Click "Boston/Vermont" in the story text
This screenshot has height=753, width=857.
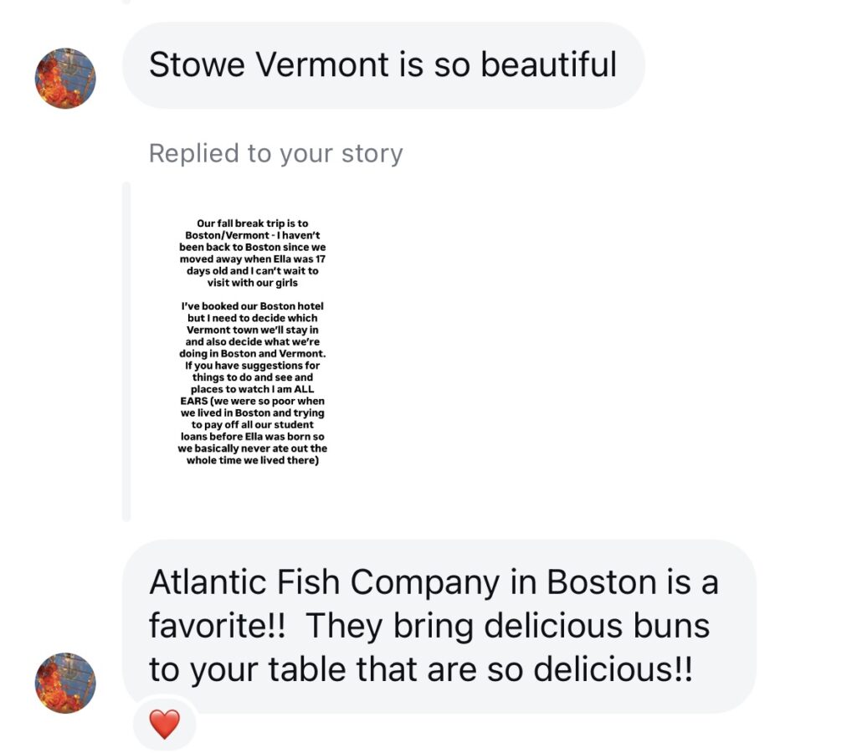223,236
